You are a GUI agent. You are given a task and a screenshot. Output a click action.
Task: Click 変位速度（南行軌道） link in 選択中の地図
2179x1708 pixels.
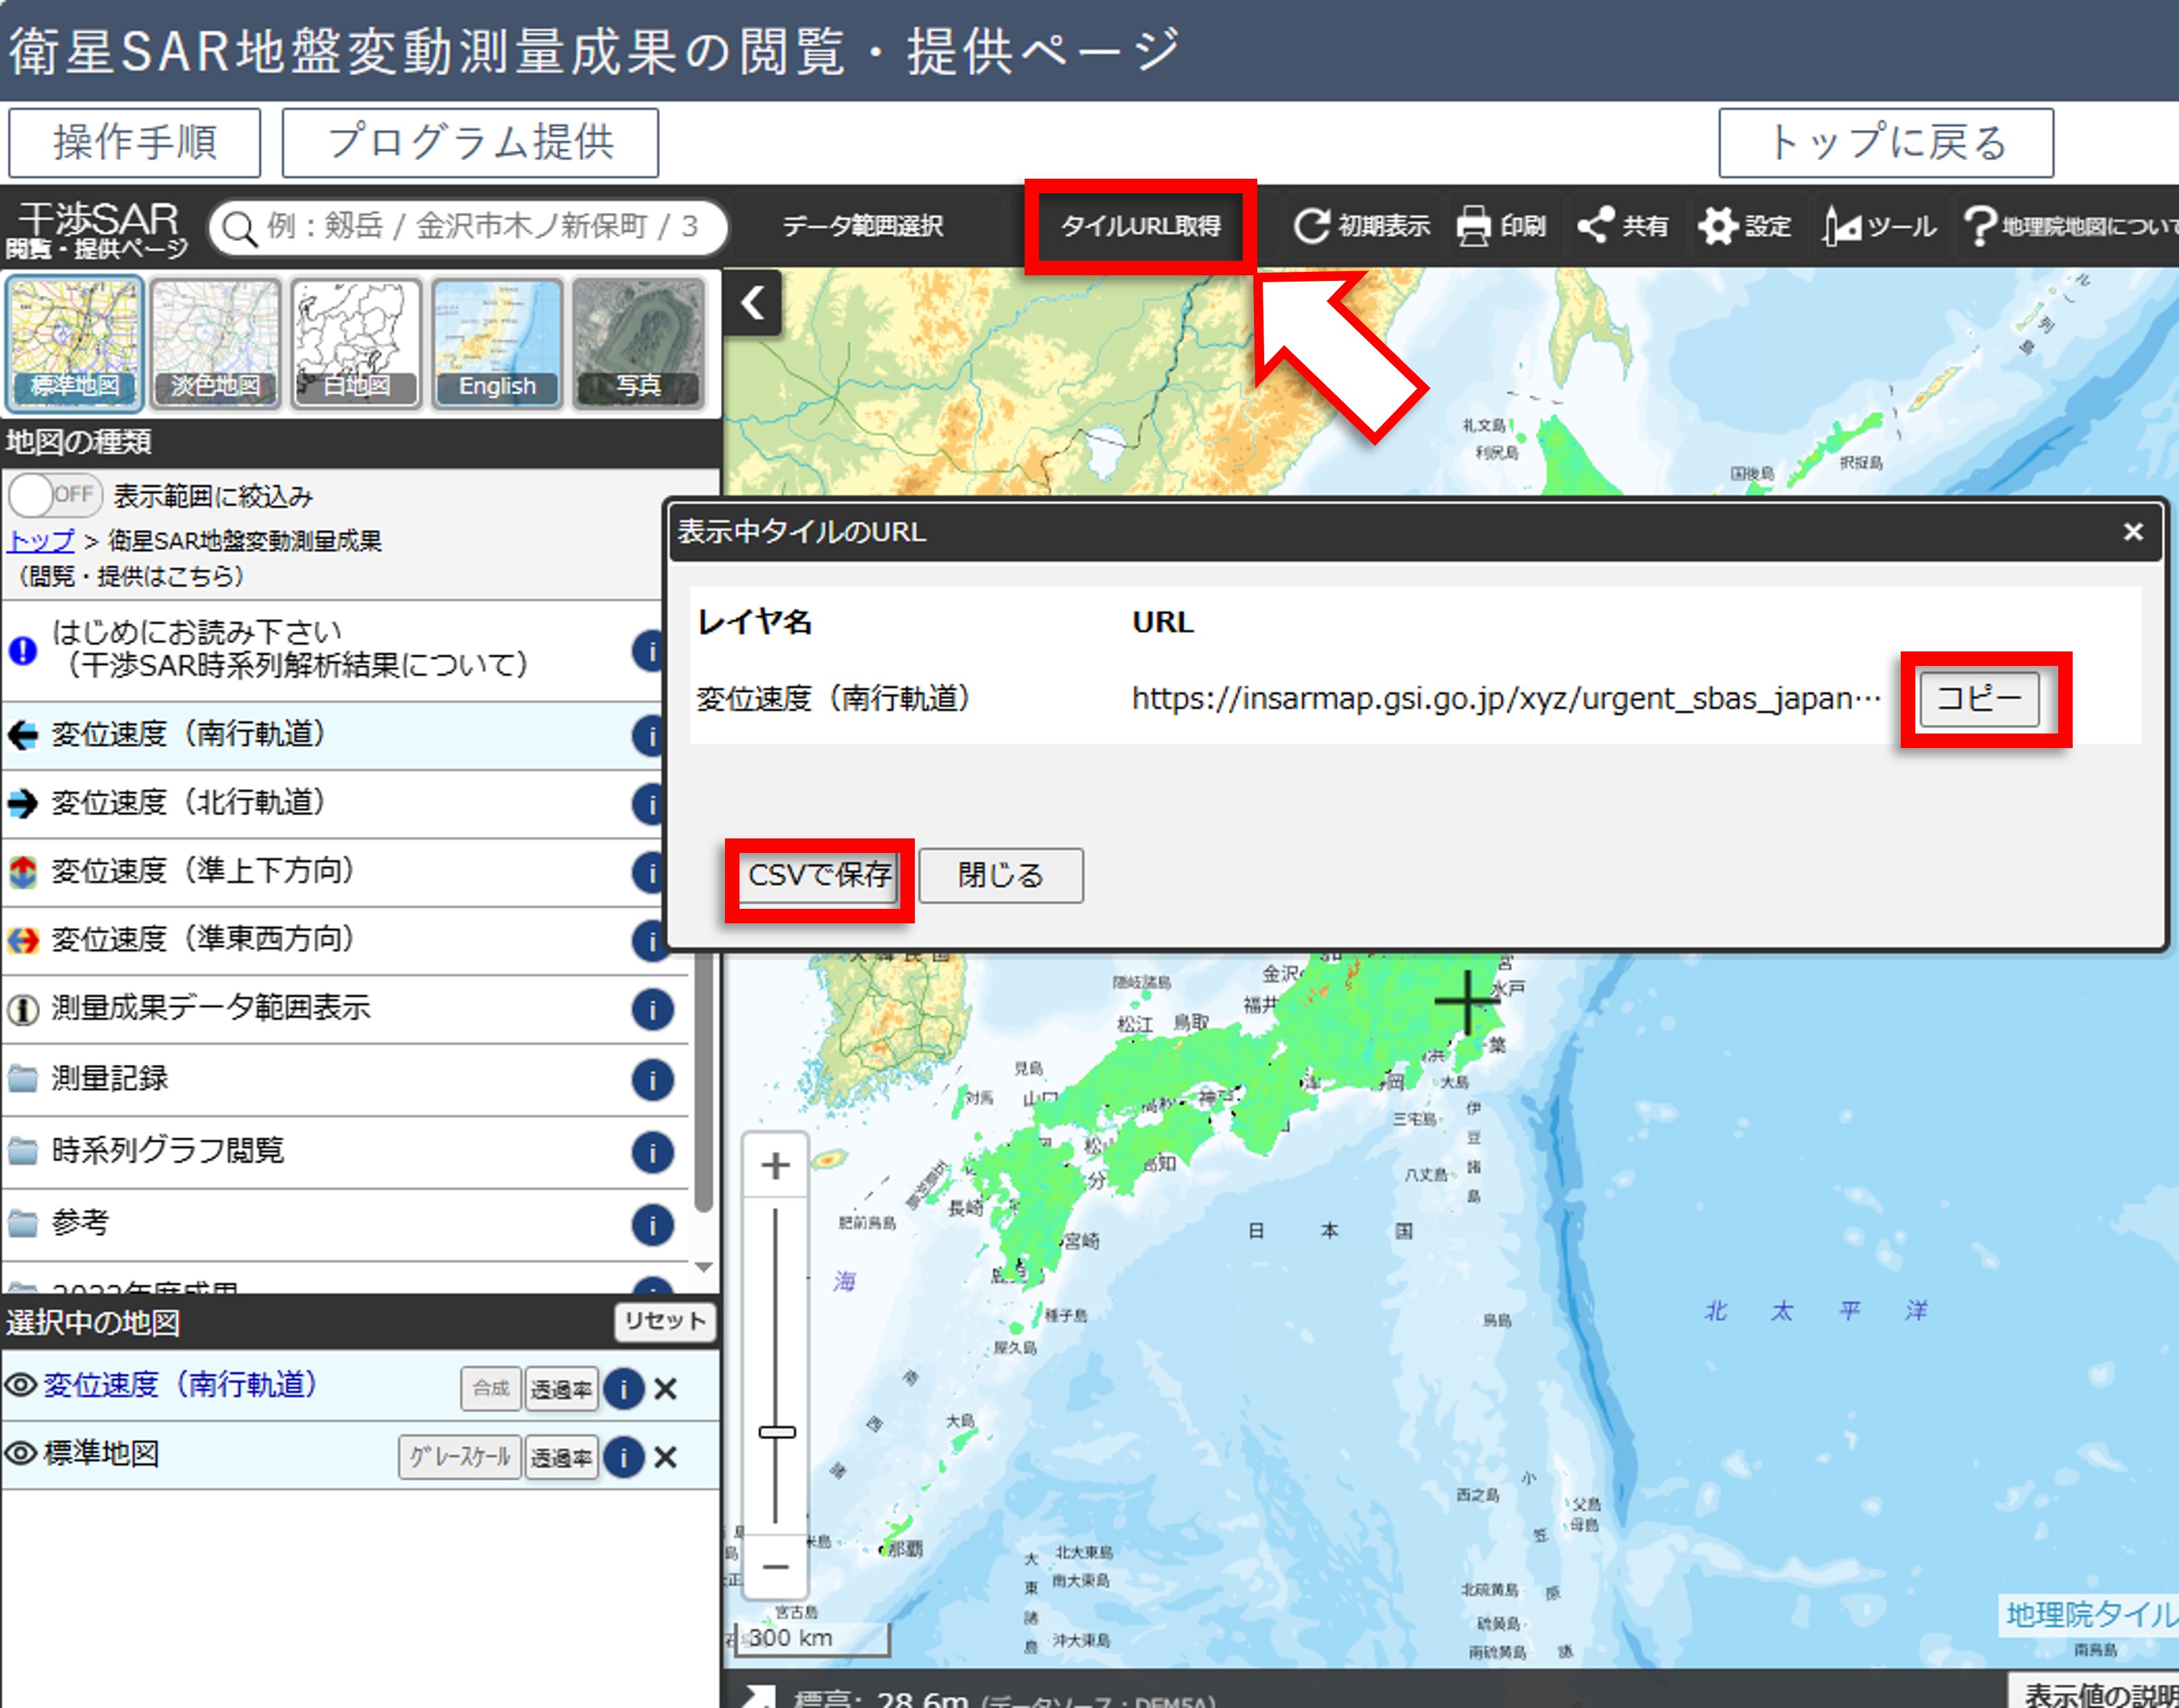tap(180, 1385)
